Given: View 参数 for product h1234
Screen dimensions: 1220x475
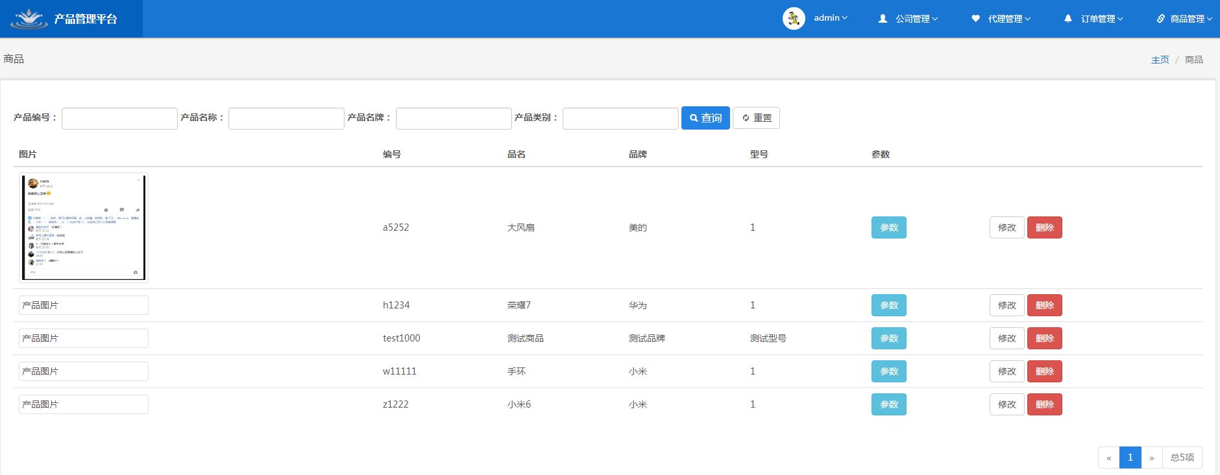Looking at the screenshot, I should pyautogui.click(x=888, y=305).
